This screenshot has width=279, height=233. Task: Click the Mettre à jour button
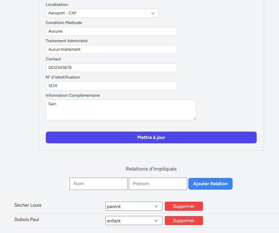(x=151, y=137)
